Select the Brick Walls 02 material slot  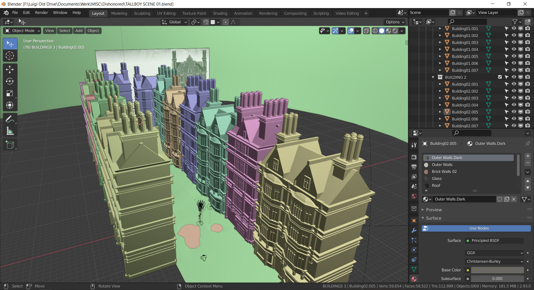click(444, 172)
